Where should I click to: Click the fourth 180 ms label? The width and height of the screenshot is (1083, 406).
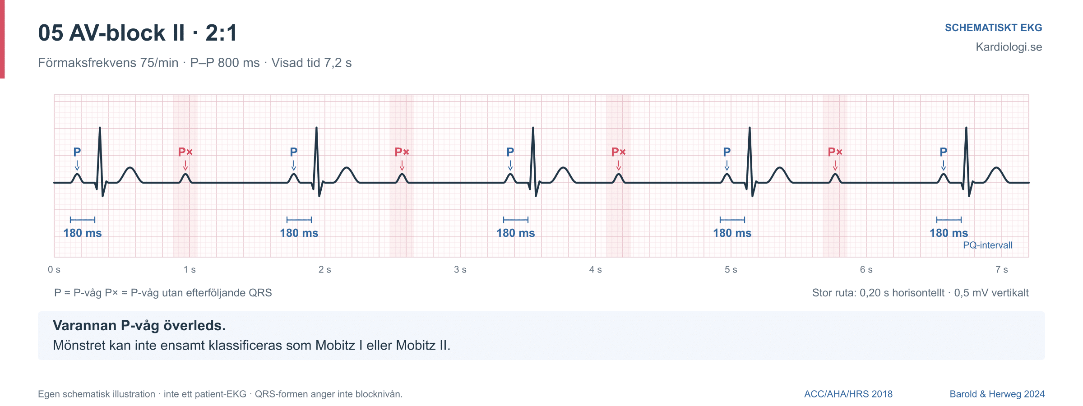click(x=732, y=233)
